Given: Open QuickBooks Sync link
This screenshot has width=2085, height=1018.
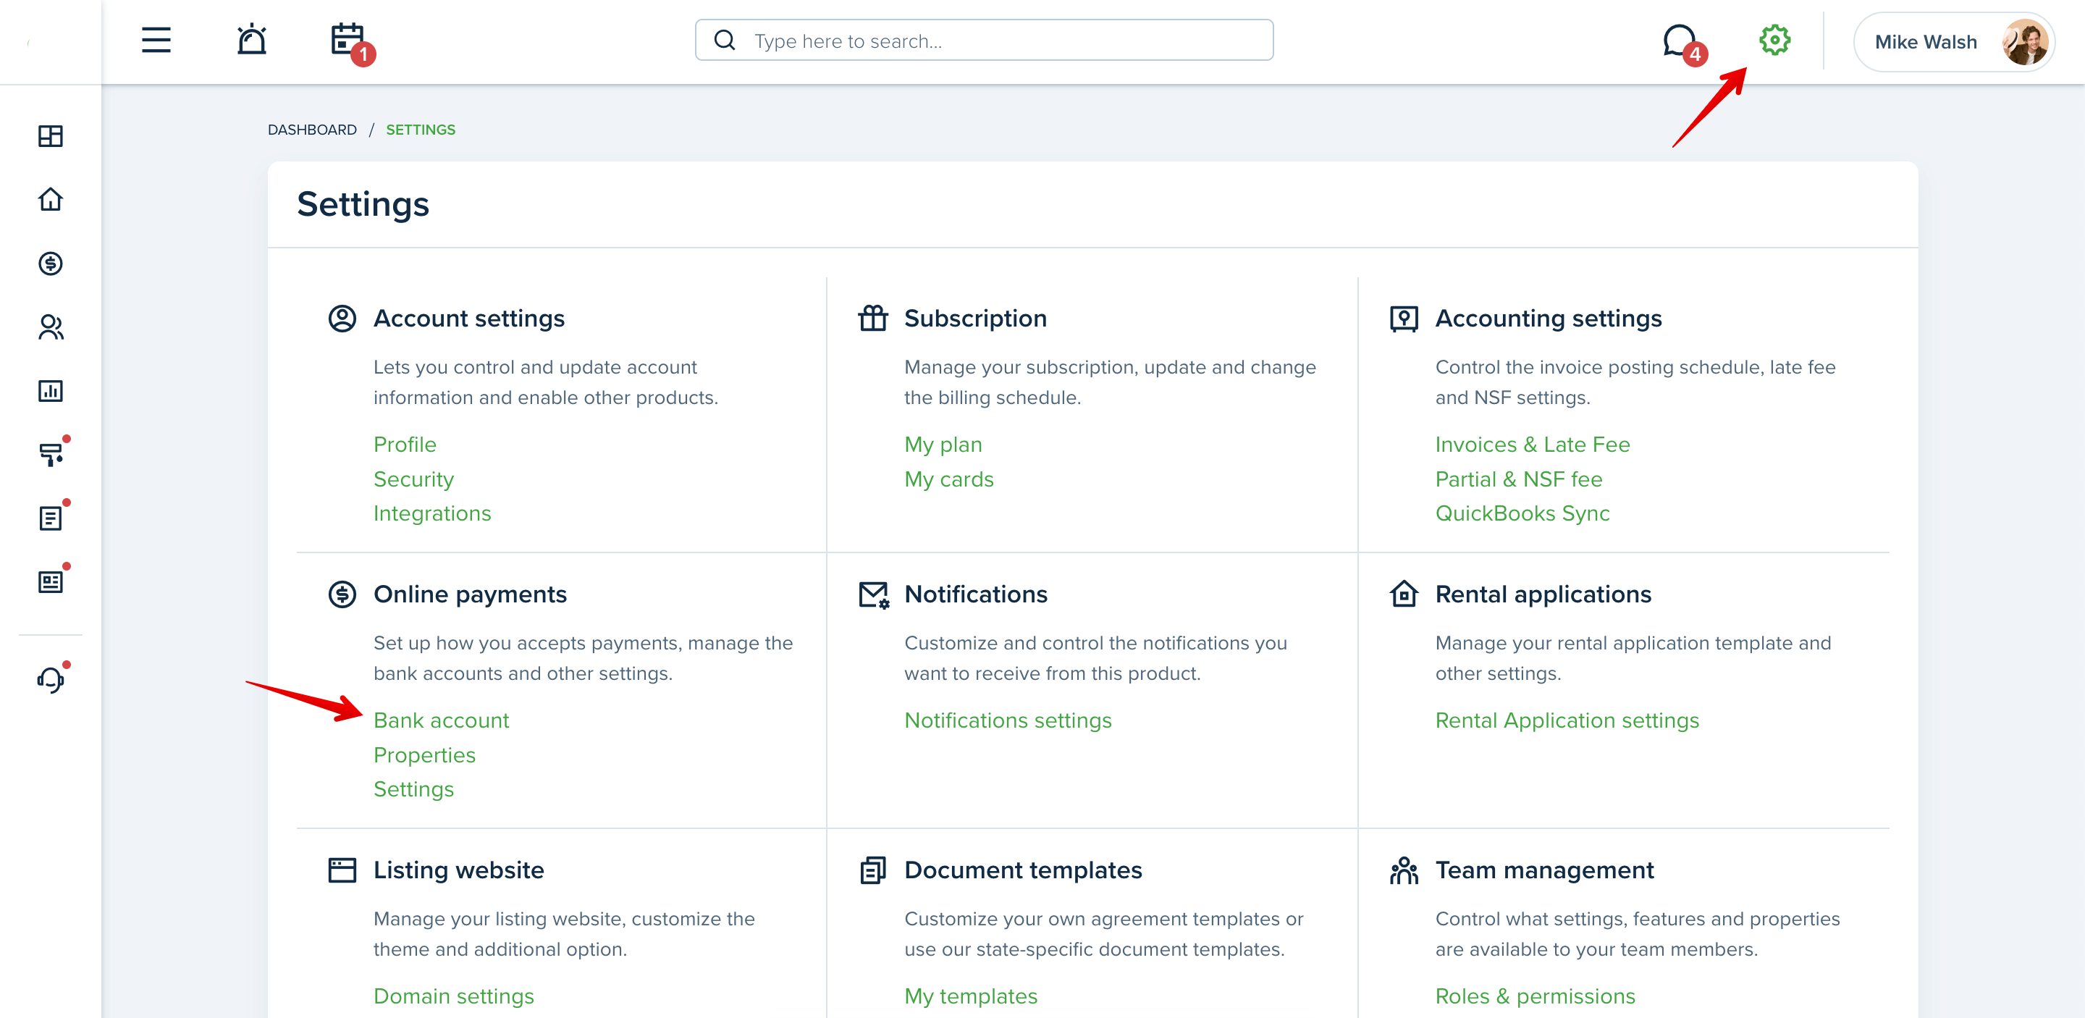Looking at the screenshot, I should pyautogui.click(x=1522, y=513).
